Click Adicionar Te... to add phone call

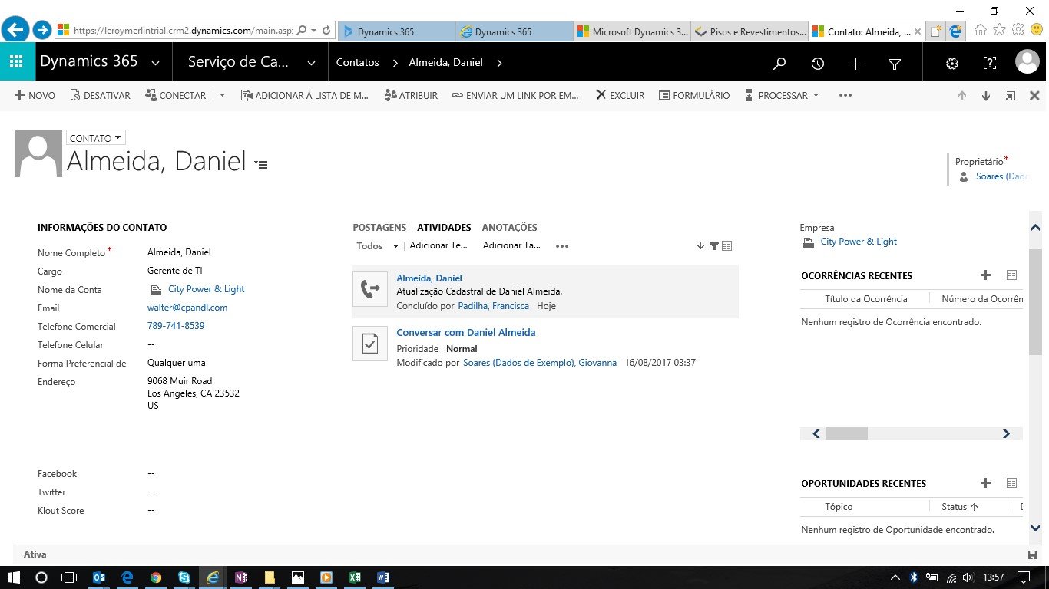[x=438, y=246]
